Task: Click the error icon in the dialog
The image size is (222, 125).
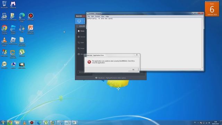Action: click(x=89, y=62)
